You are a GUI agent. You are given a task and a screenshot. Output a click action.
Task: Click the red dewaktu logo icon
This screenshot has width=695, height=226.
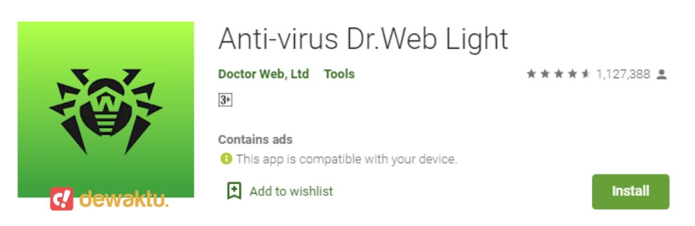(61, 199)
